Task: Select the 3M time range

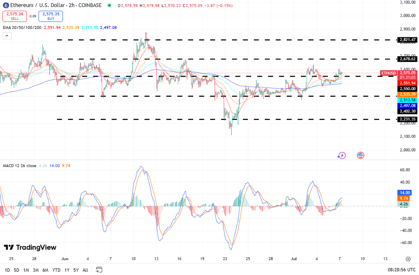Action: tap(36, 270)
